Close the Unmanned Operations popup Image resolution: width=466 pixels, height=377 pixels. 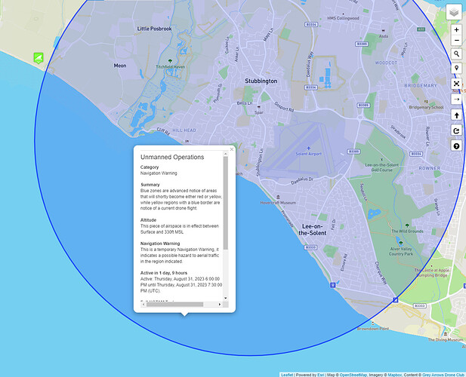232,149
